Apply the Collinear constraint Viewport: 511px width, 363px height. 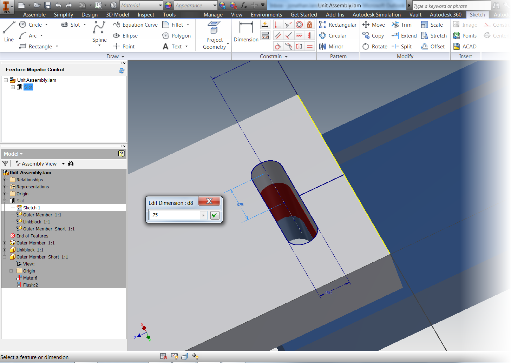click(x=288, y=25)
